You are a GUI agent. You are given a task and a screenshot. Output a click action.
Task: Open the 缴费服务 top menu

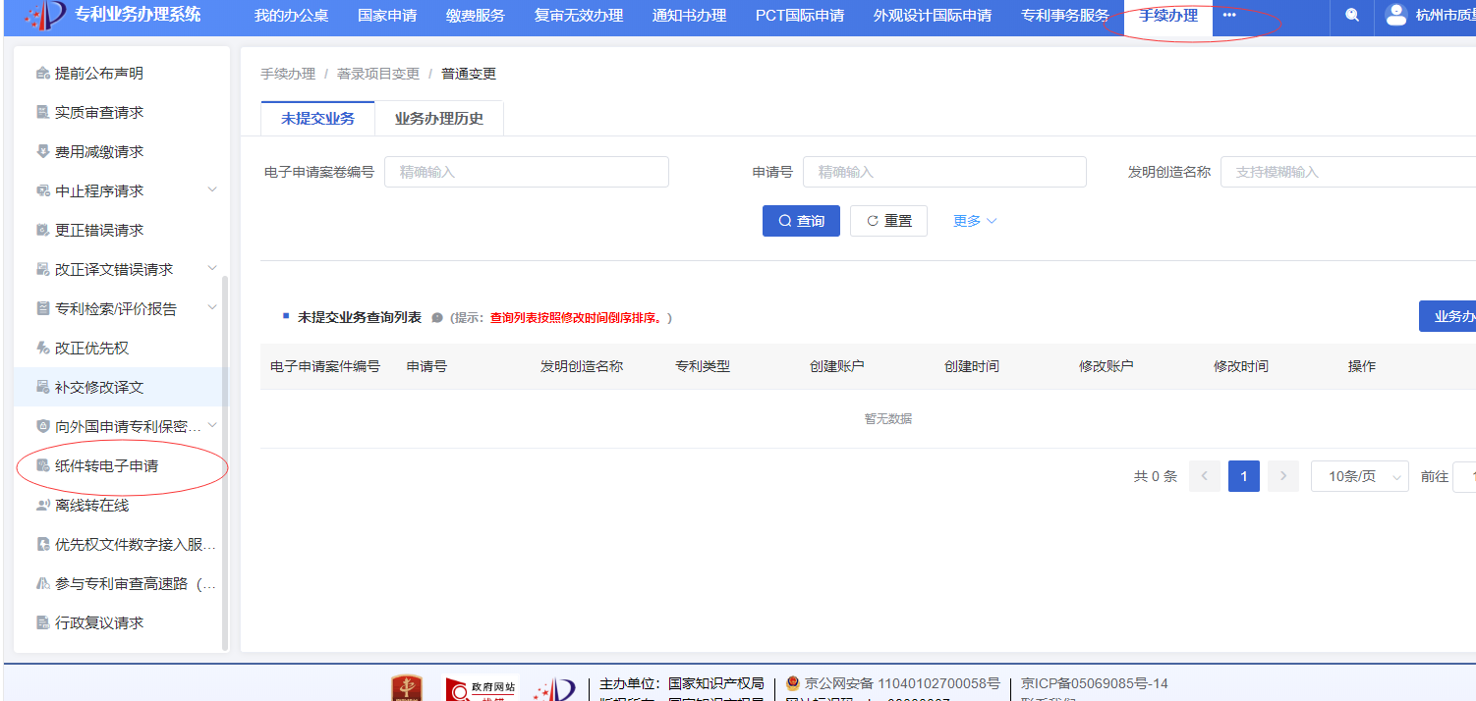coord(475,16)
